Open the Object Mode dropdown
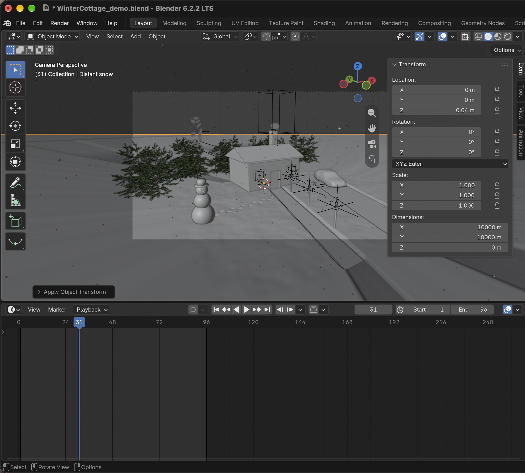The width and height of the screenshot is (525, 473). (x=52, y=36)
